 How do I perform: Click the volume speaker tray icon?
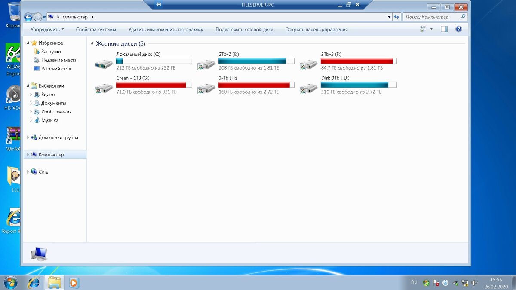coord(474,283)
